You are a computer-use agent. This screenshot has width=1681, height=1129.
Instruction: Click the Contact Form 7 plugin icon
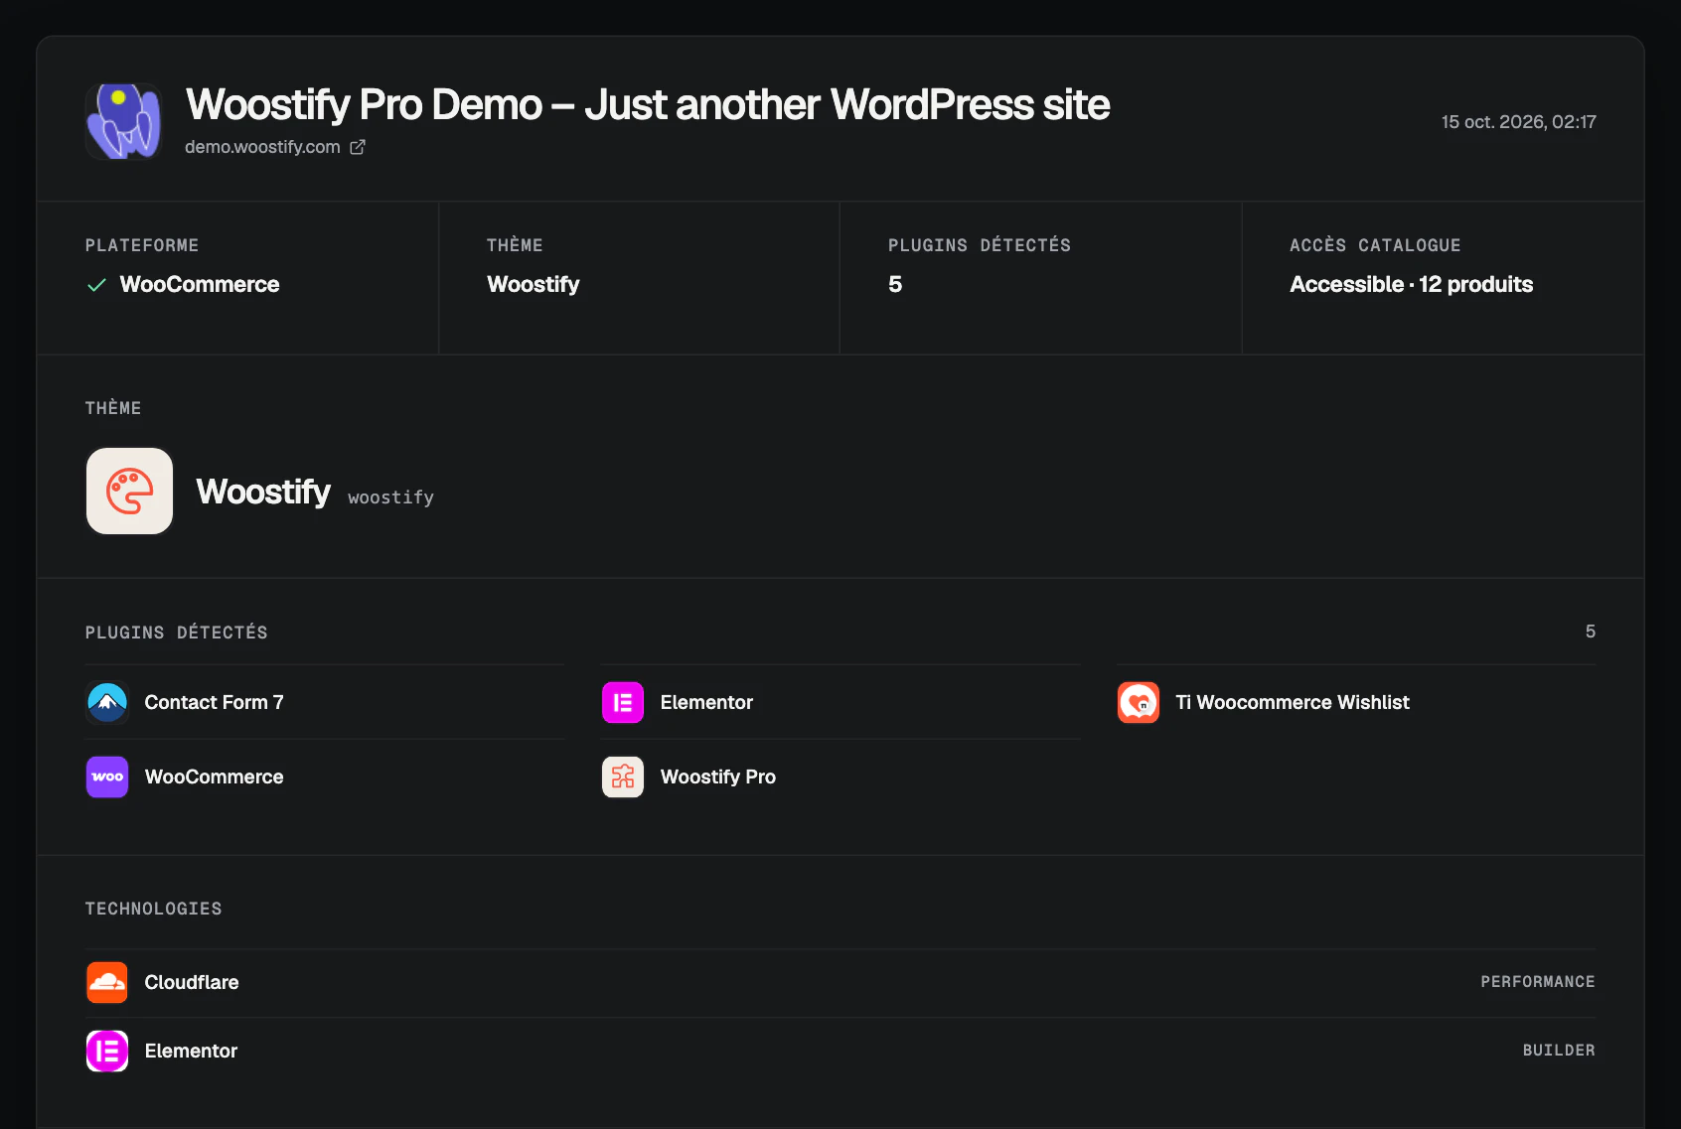pos(107,702)
